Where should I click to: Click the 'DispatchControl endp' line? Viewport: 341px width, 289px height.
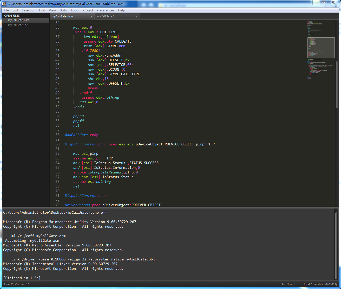pos(86,196)
